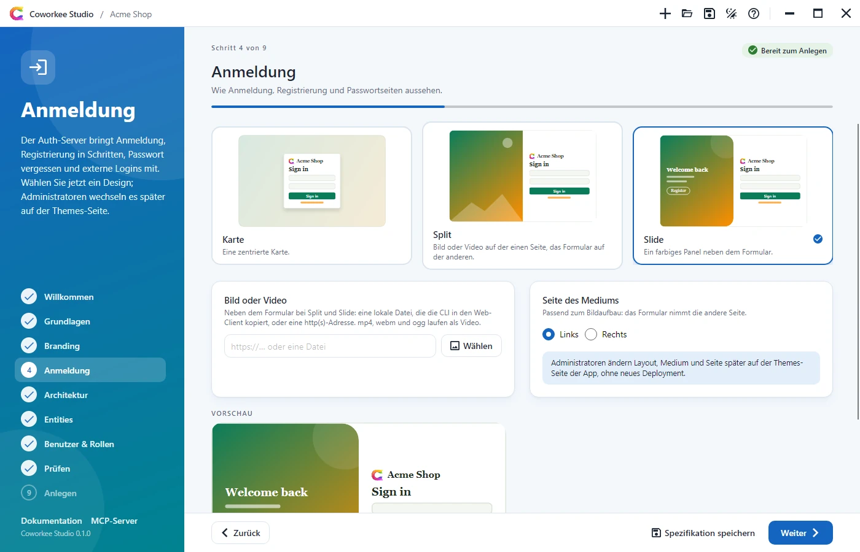Click the step 4 number badge
The image size is (860, 552).
(29, 370)
